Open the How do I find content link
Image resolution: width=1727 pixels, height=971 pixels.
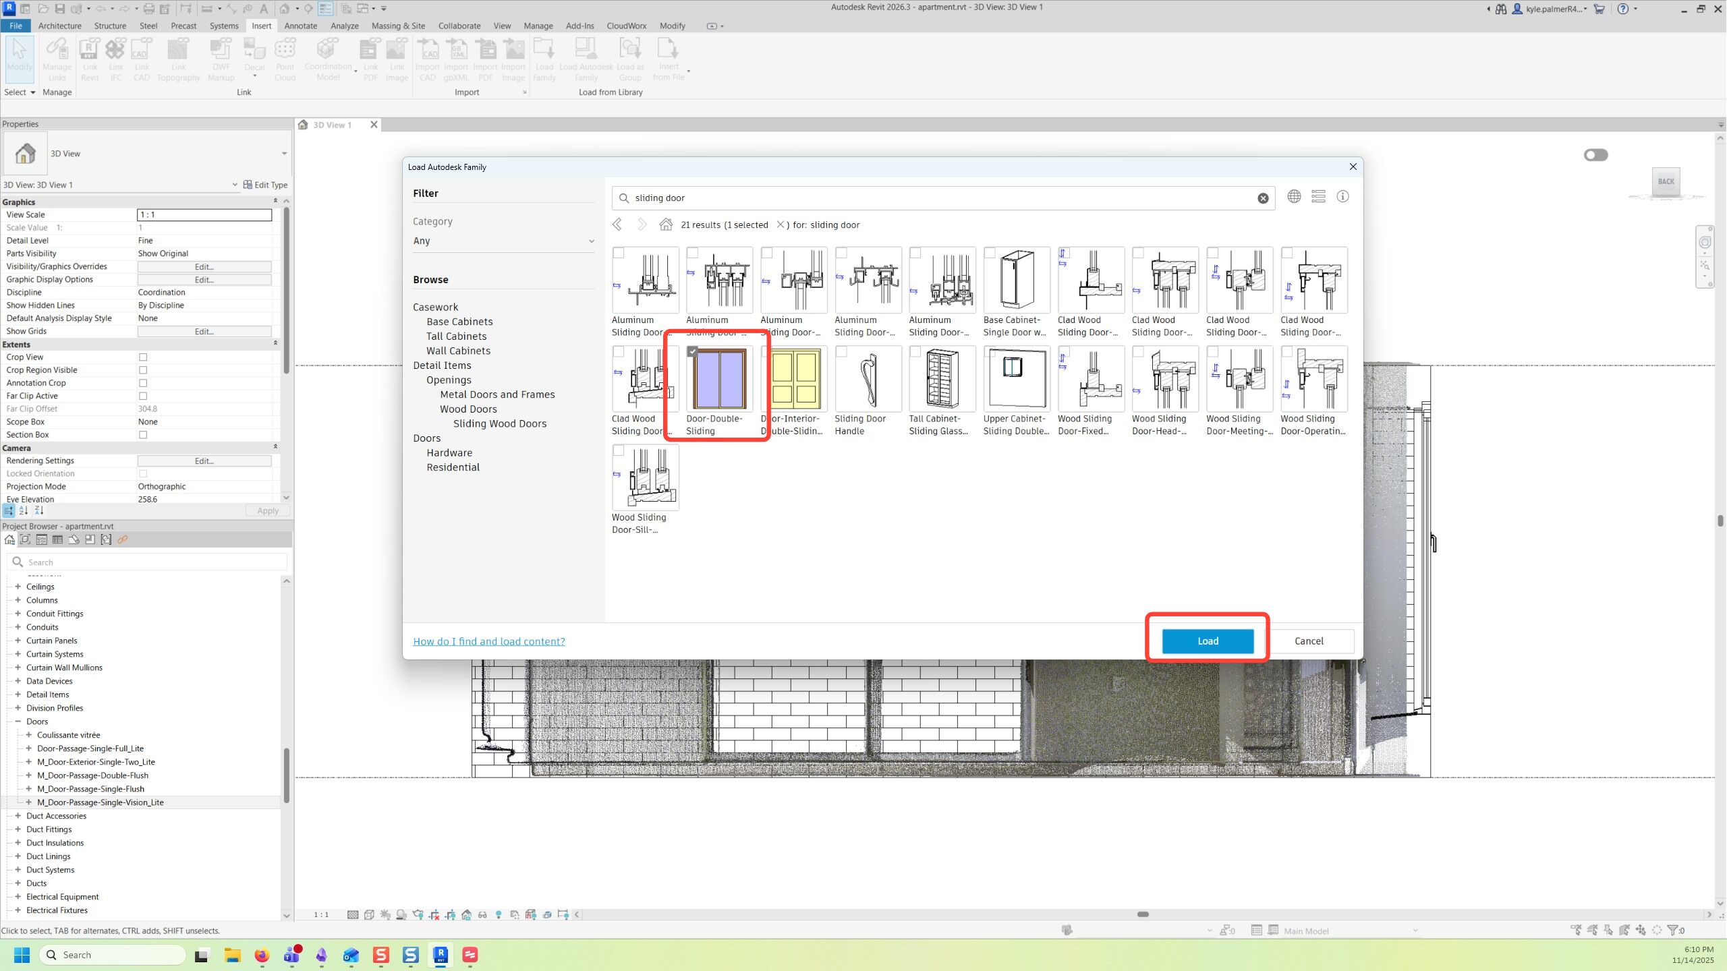[488, 641]
